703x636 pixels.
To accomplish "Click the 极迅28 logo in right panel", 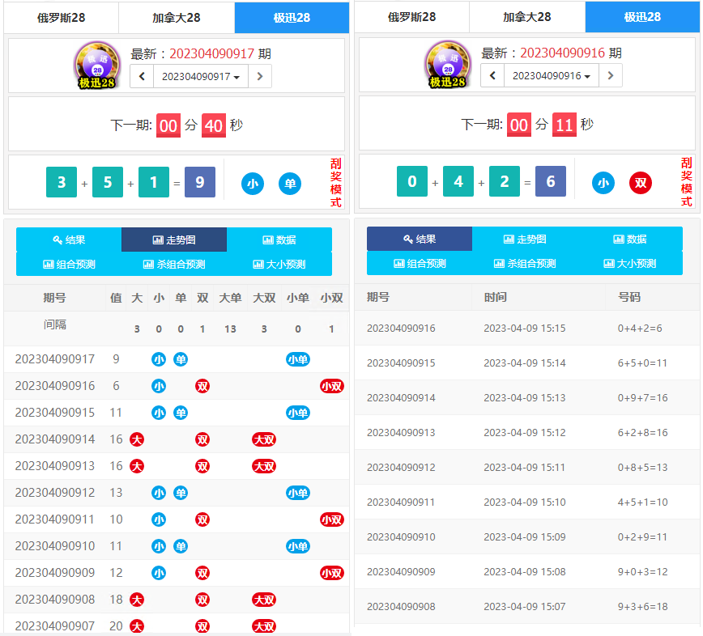I will [x=447, y=65].
